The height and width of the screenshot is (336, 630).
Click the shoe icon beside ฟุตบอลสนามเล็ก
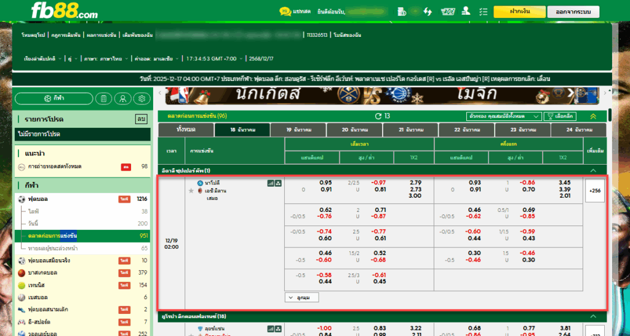[x=22, y=310]
